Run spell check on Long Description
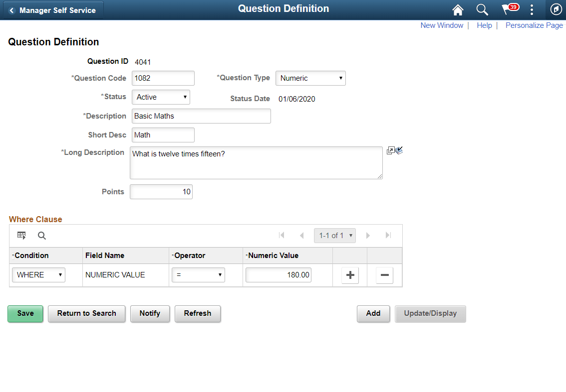 tap(399, 150)
